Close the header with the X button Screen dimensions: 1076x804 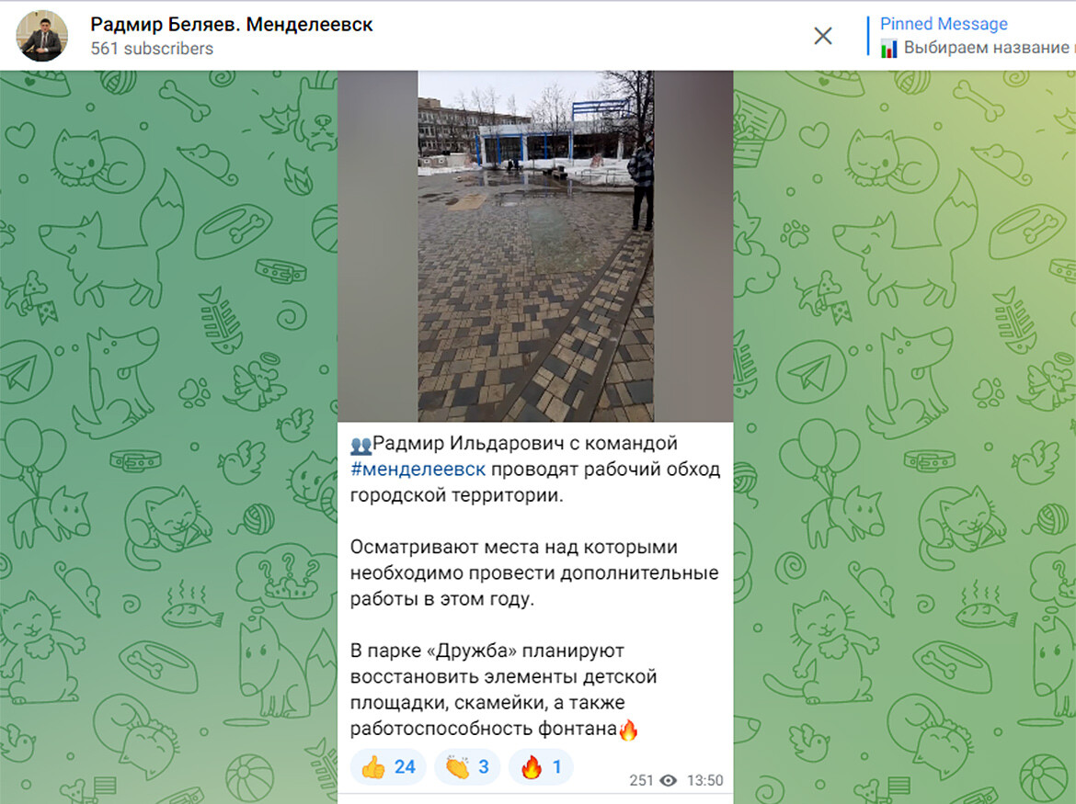click(822, 36)
